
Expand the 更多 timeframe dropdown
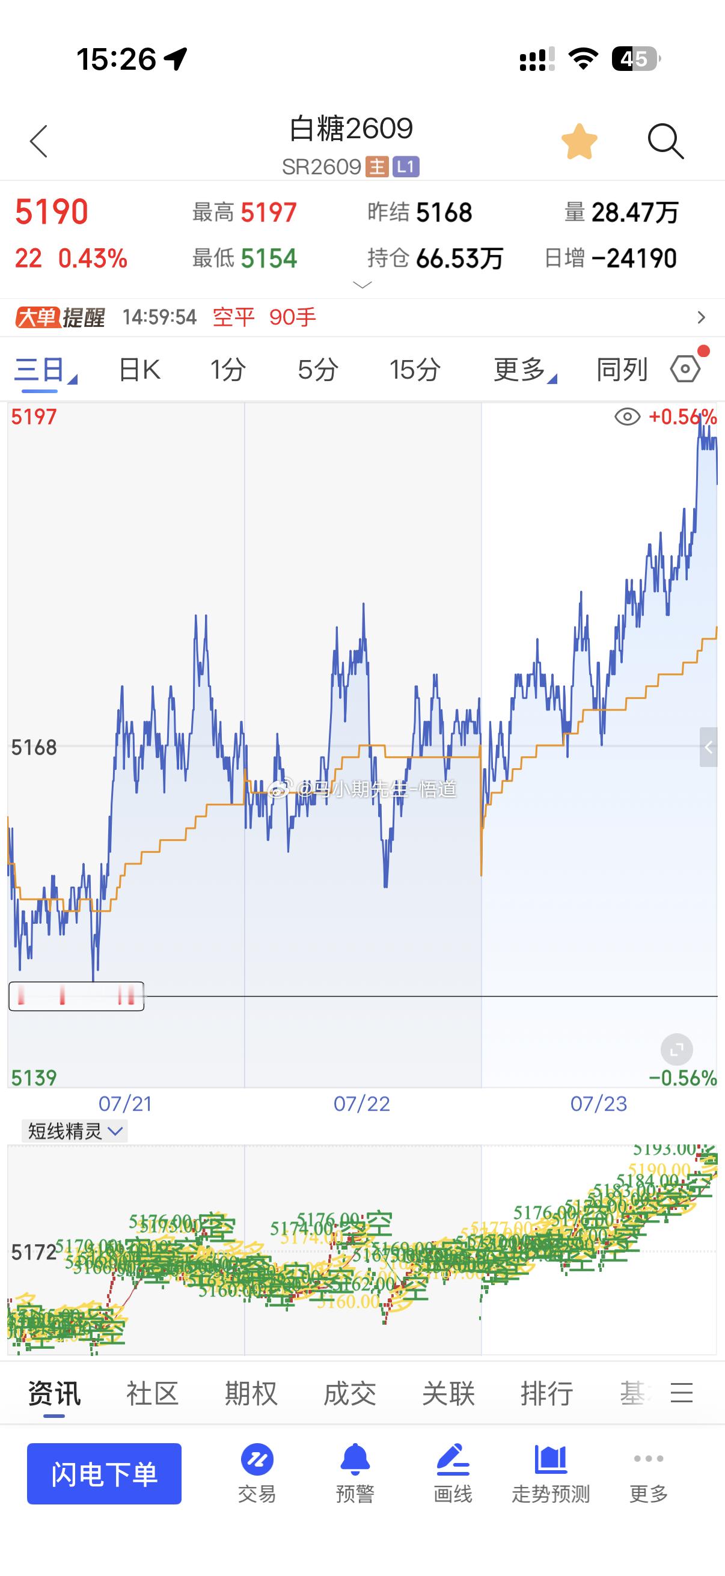click(525, 370)
